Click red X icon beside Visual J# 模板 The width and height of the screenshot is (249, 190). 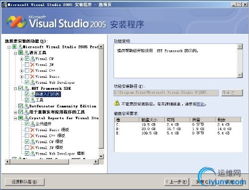coord(32,148)
